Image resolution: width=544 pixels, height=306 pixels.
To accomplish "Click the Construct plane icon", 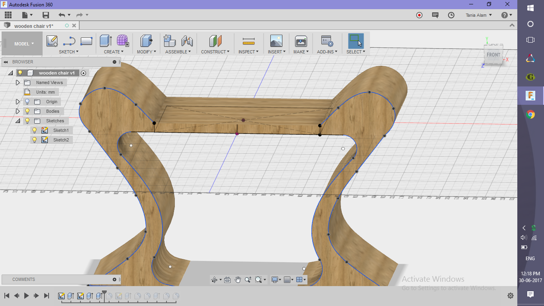I will 215,41.
